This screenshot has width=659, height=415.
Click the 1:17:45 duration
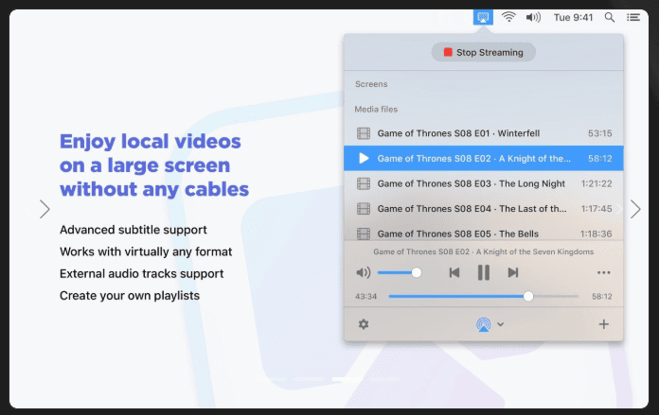pos(597,209)
